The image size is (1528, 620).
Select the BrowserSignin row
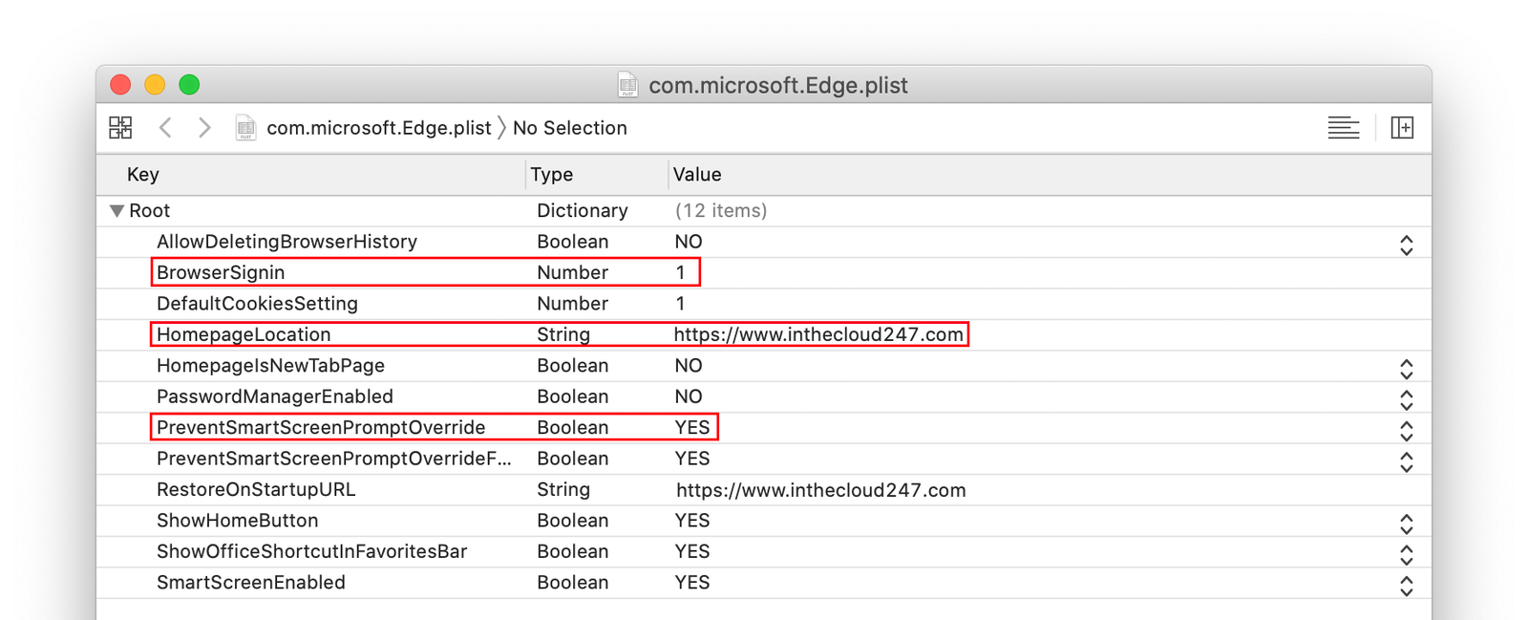[764, 272]
